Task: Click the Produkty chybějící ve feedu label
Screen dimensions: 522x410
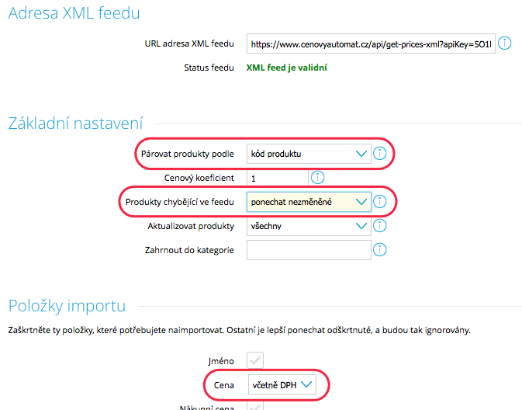Action: tap(180, 202)
